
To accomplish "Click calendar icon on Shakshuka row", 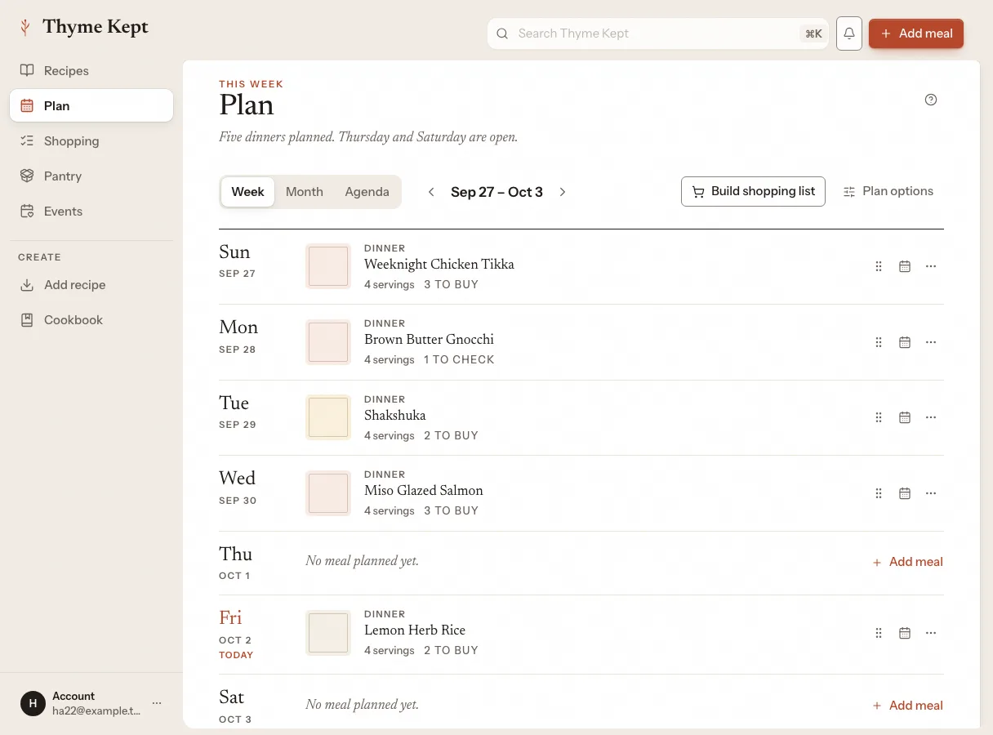I will [905, 417].
